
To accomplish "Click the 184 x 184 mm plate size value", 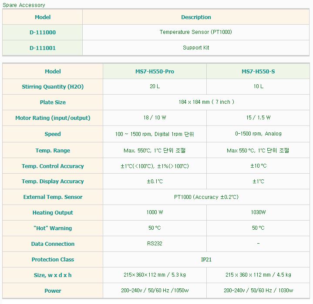I will point(206,102).
